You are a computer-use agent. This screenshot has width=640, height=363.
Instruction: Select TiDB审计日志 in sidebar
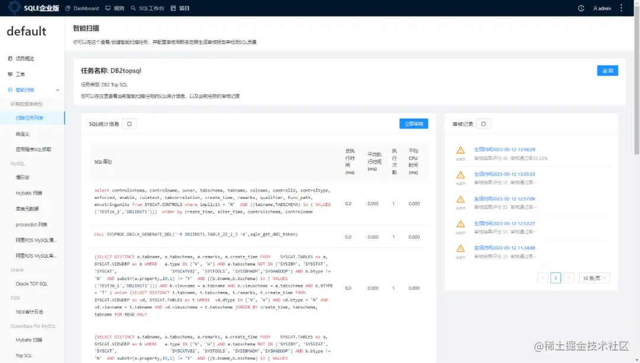[30, 311]
